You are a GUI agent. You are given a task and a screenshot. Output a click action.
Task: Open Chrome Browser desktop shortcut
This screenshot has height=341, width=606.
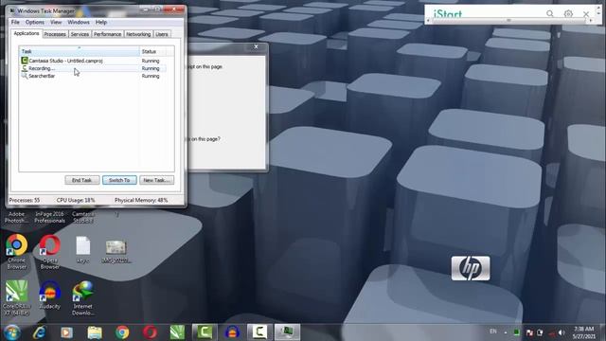click(17, 252)
